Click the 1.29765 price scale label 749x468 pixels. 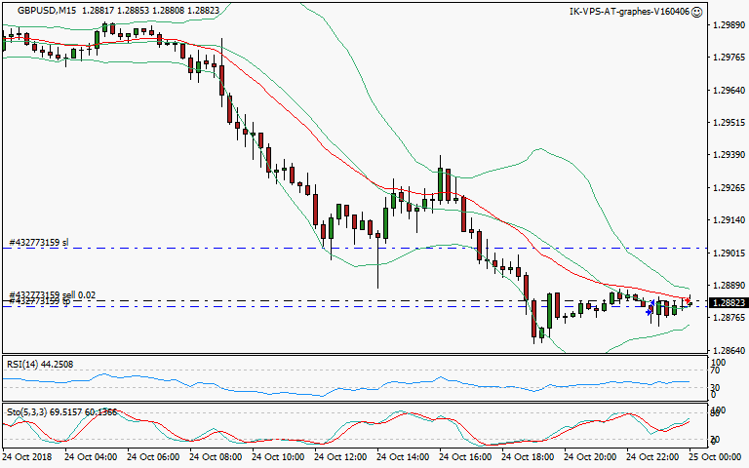(729, 58)
